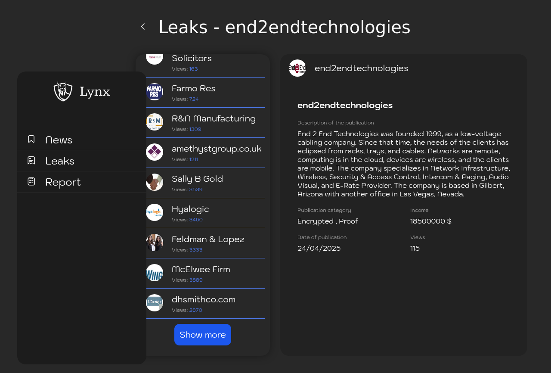Click the Report checklist icon

(31, 181)
